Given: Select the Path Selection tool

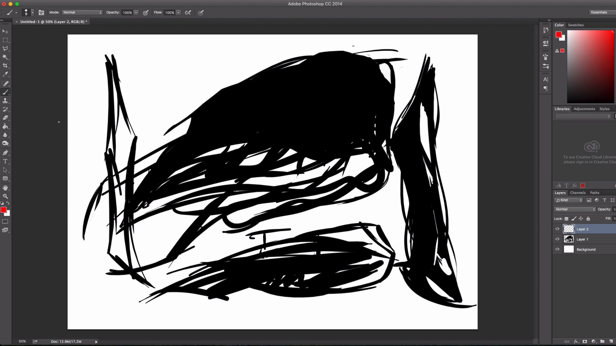Looking at the screenshot, I should click(5, 170).
